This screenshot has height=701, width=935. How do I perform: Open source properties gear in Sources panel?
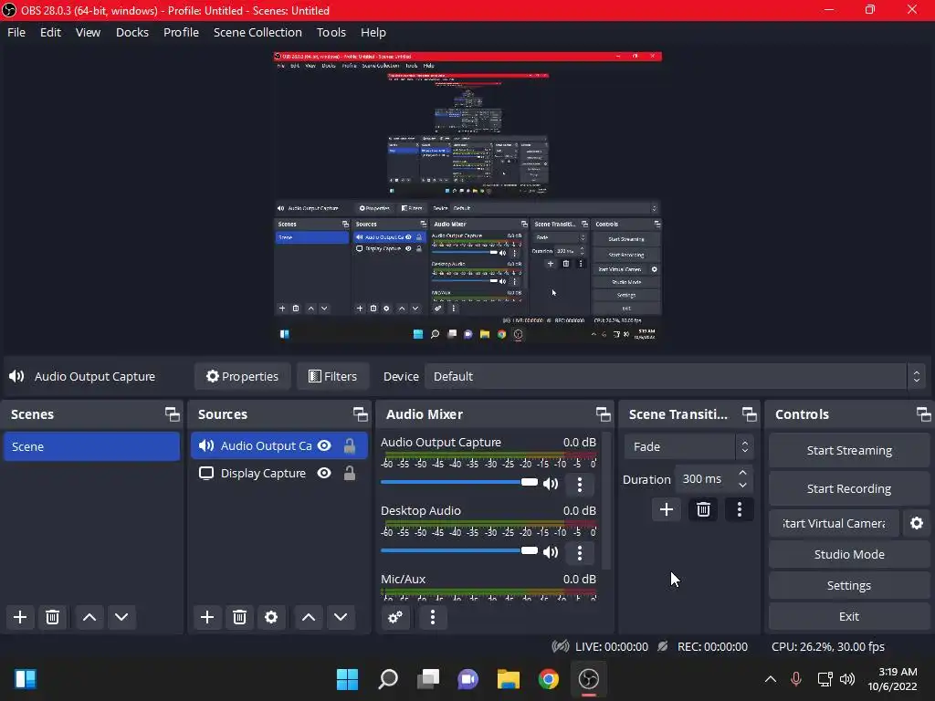coord(271,617)
